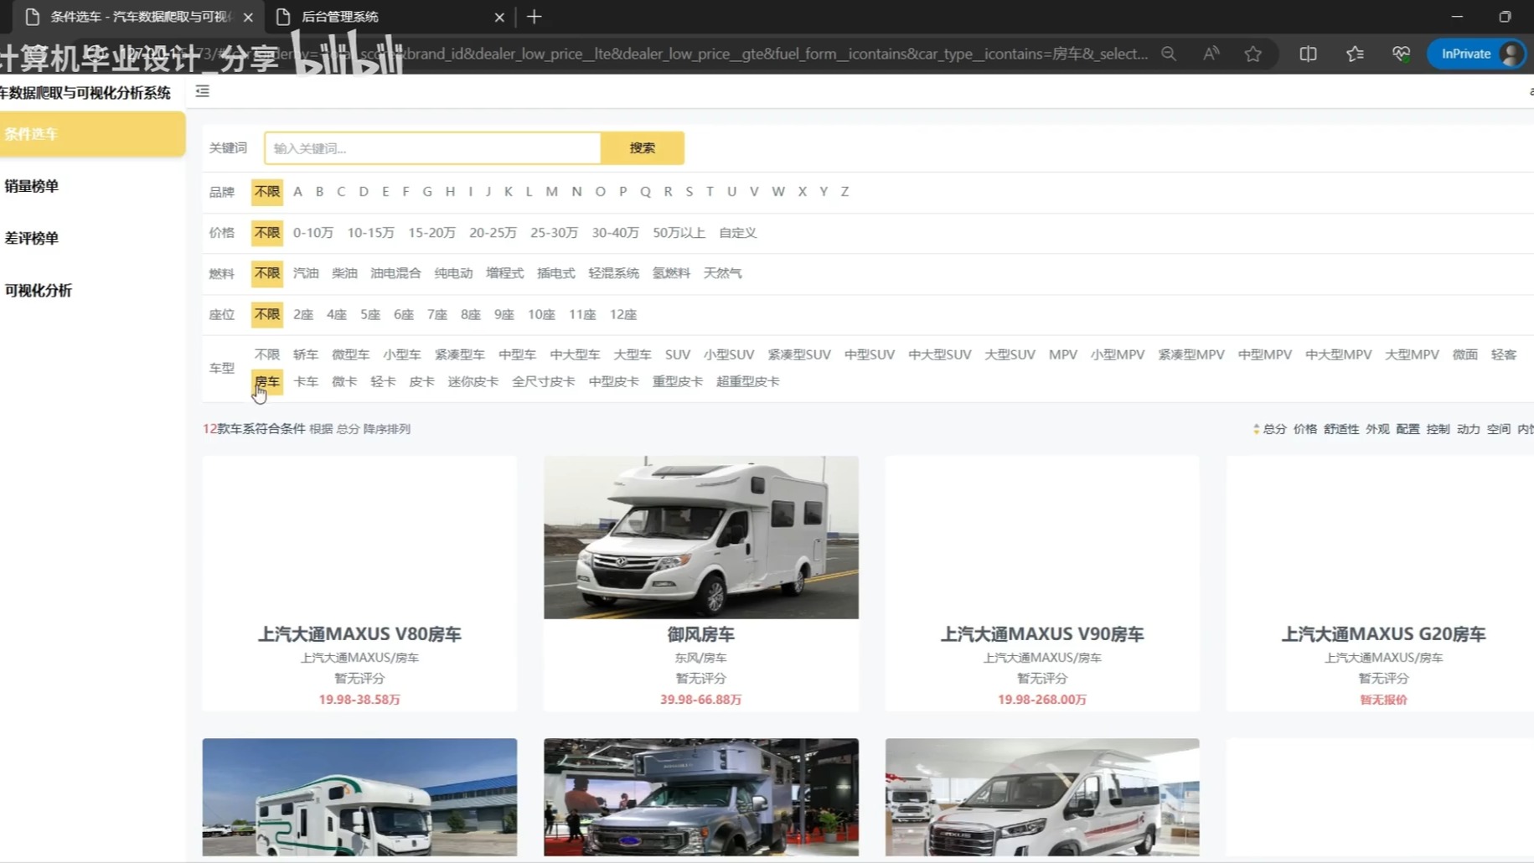Choose 自定义 price option
Viewport: 1534px width, 863px height.
(x=738, y=233)
